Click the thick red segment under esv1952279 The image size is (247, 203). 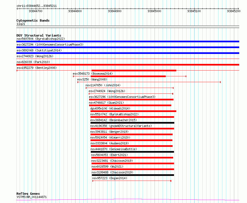134,71
